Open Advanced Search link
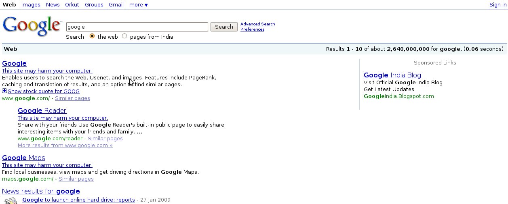Viewport: 508px width, 204px height. tap(257, 24)
